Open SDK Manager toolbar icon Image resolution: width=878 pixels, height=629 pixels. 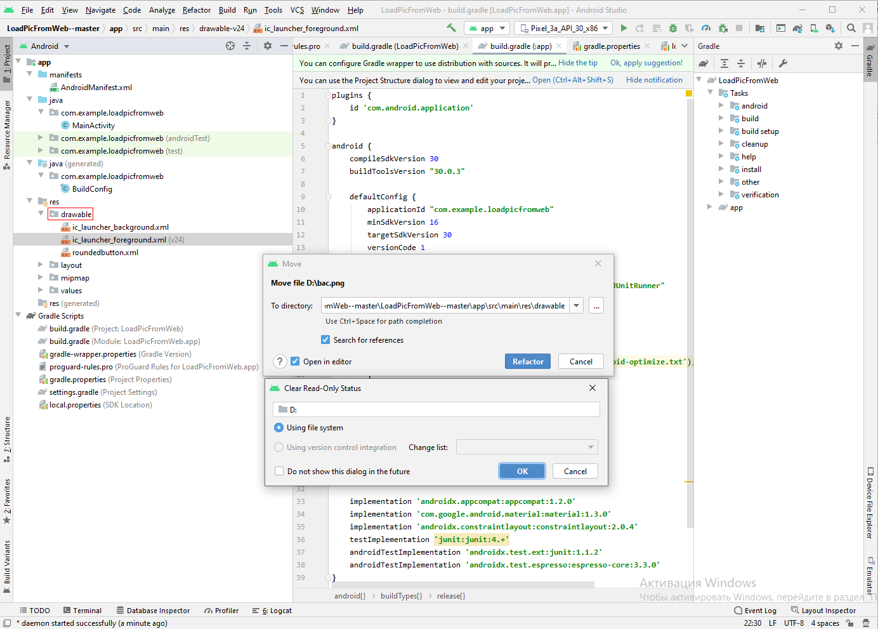coord(830,28)
